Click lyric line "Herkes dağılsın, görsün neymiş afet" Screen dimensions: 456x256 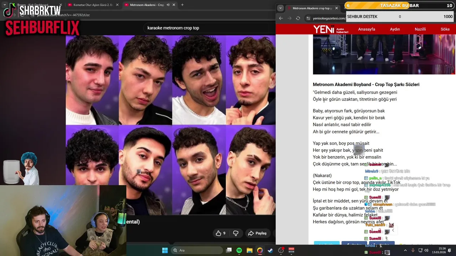348,222
